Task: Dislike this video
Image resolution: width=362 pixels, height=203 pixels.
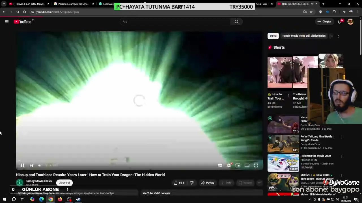Action: [192, 183]
